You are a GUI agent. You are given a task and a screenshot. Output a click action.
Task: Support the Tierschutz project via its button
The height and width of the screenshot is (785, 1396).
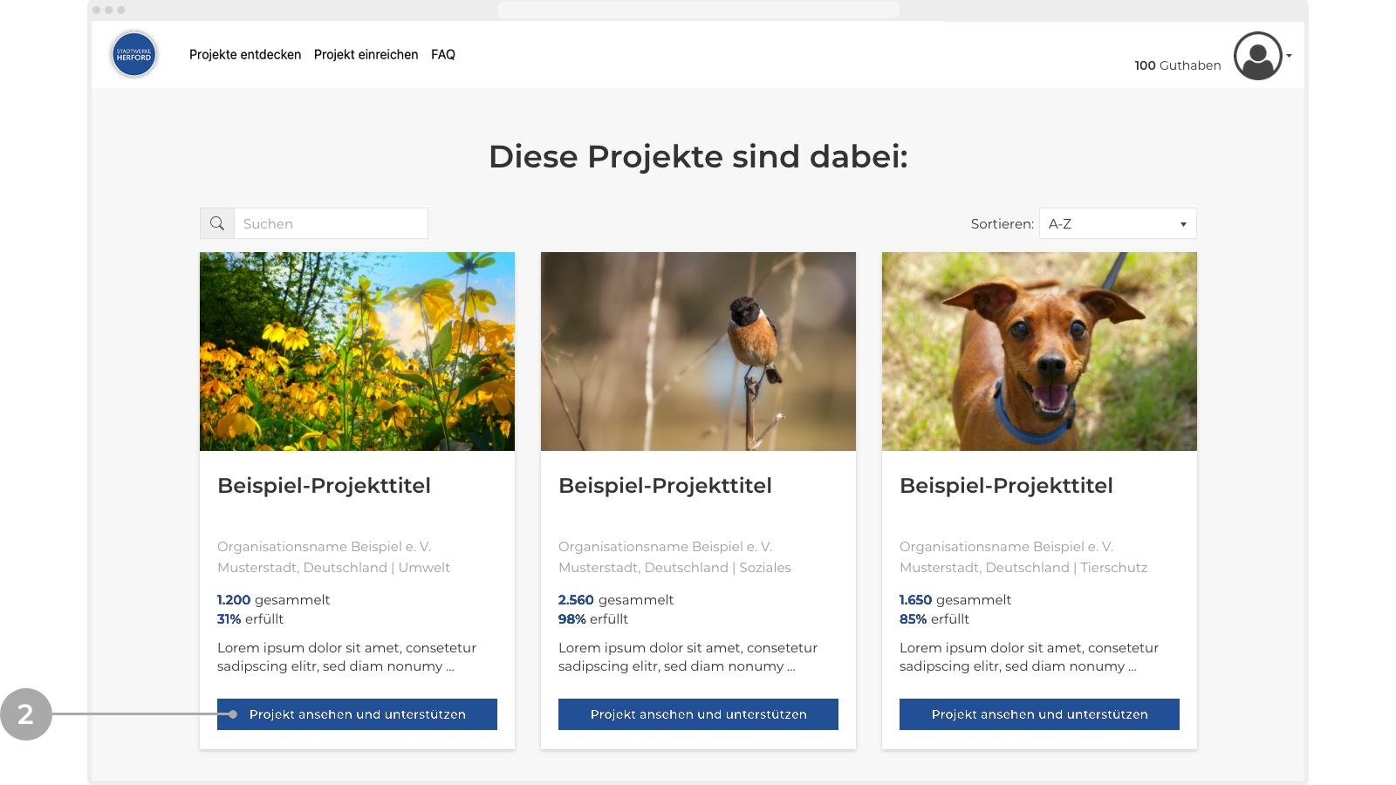(x=1039, y=714)
